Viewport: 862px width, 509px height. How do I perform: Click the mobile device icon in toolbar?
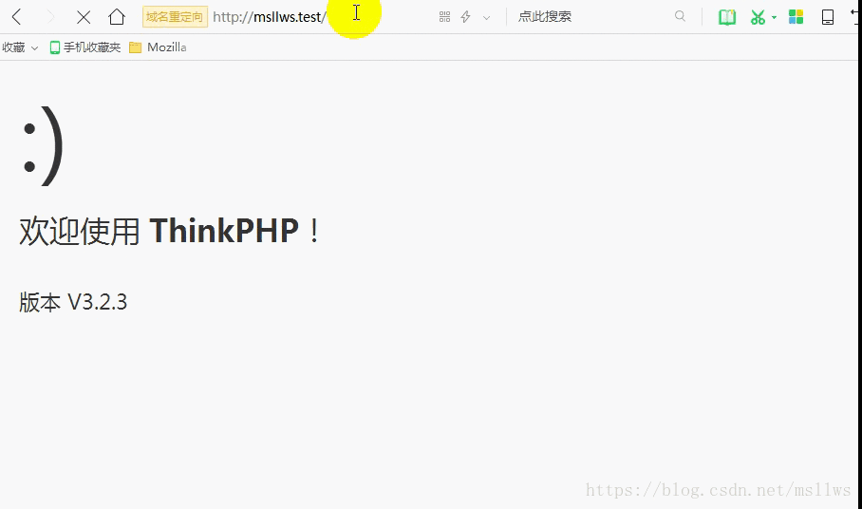tap(828, 17)
